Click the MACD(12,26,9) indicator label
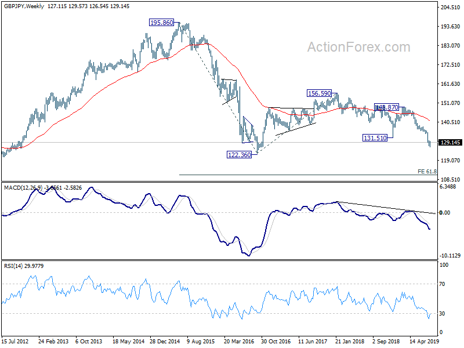The height and width of the screenshot is (348, 464). 24,187
